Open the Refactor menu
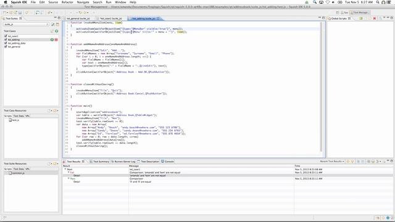 pos(67,2)
